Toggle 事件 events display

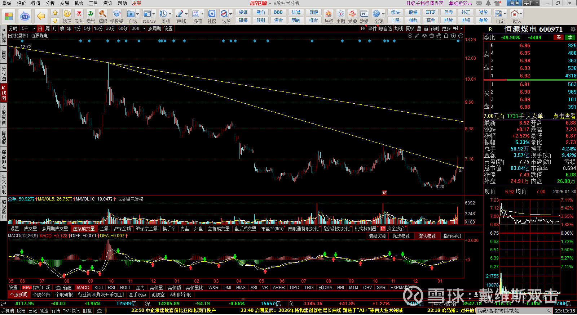(x=373, y=28)
